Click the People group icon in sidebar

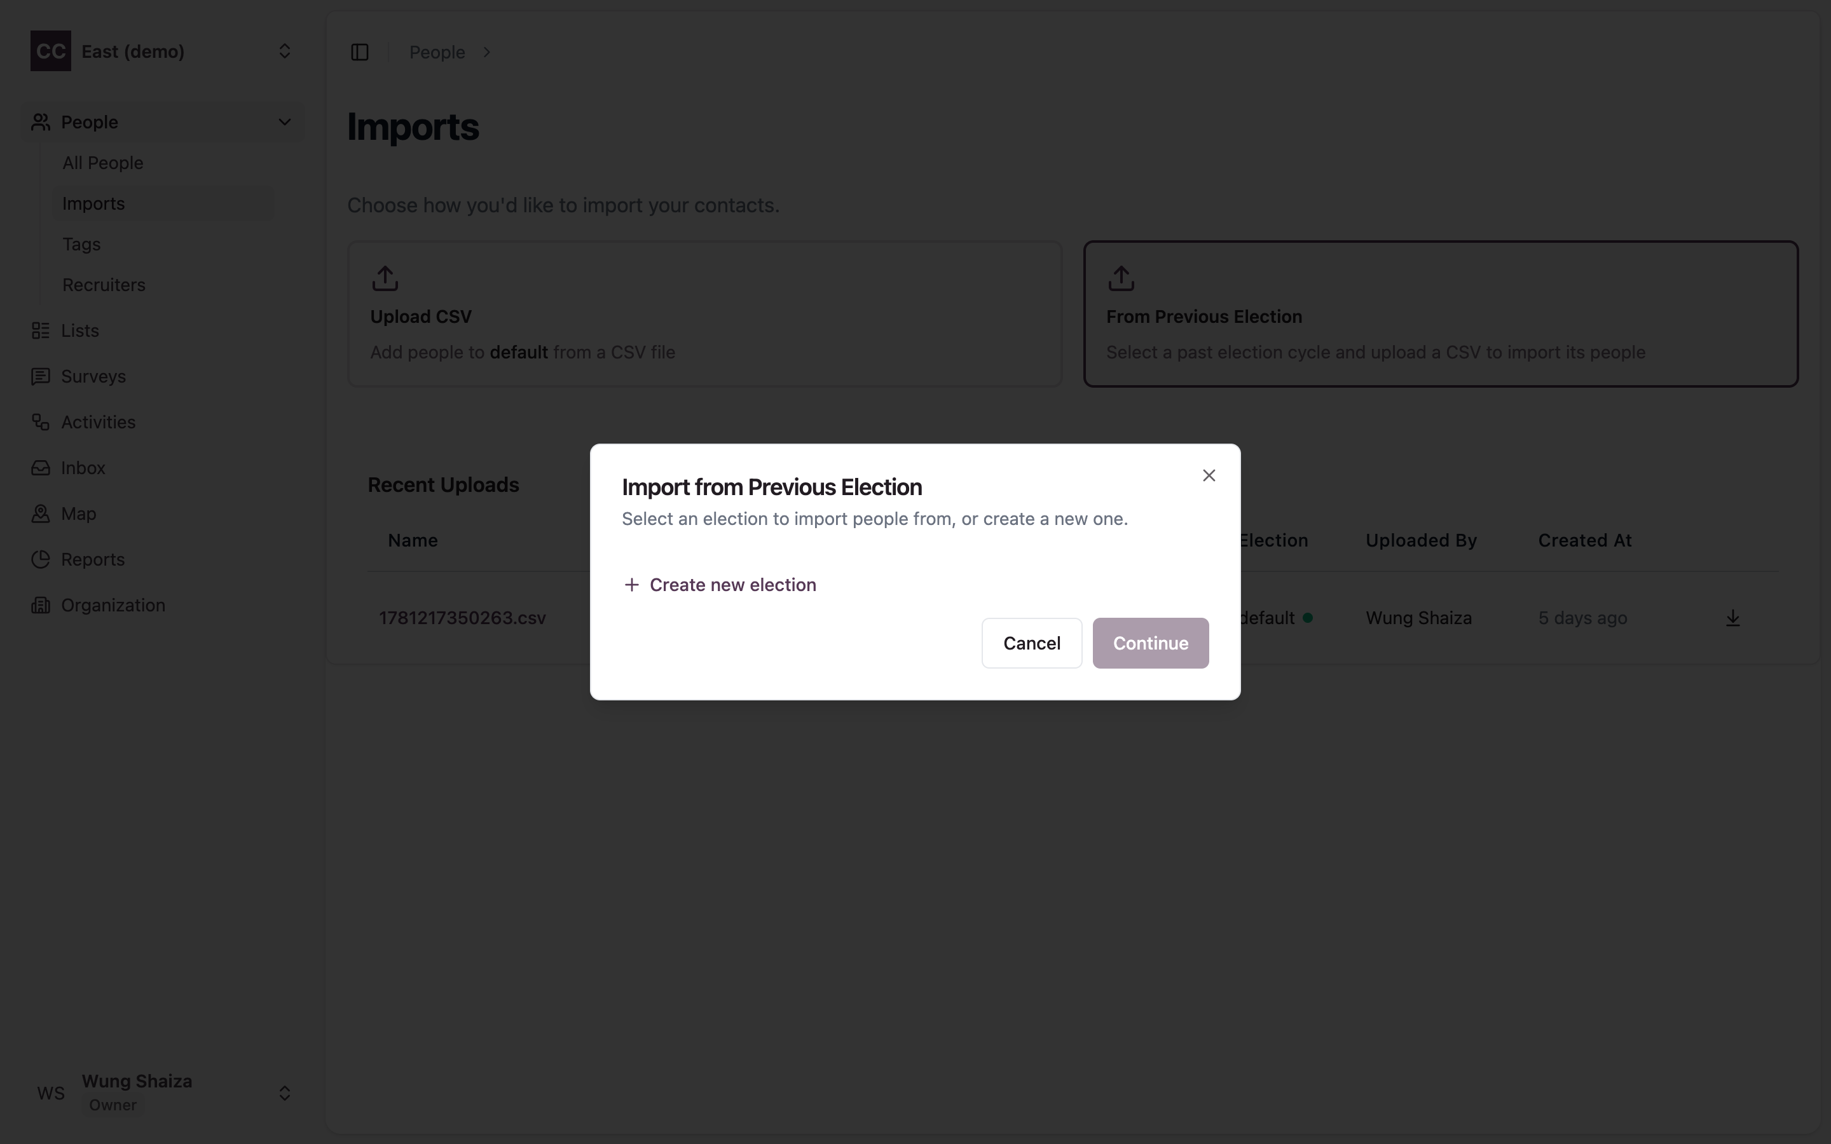pos(41,122)
